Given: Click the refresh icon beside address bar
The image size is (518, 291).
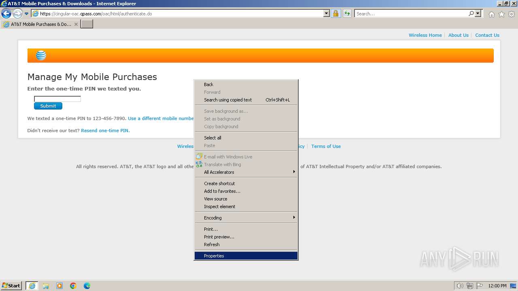Looking at the screenshot, I should [x=347, y=13].
